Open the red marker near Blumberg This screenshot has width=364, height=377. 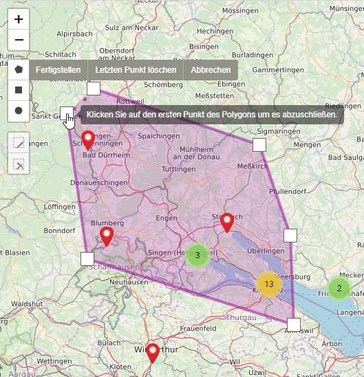pos(107,237)
